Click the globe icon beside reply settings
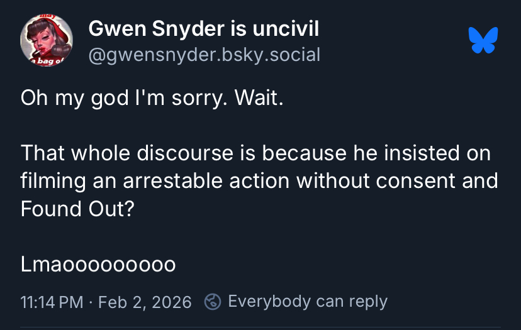This screenshot has width=521, height=330. [213, 302]
